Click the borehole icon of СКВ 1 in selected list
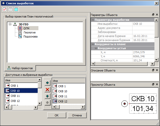The height and width of the screenshot is (126, 160). click(x=55, y=86)
